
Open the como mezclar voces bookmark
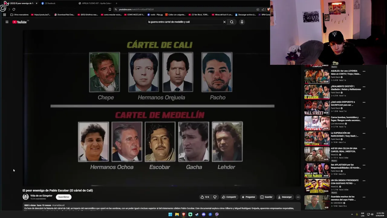point(111,15)
